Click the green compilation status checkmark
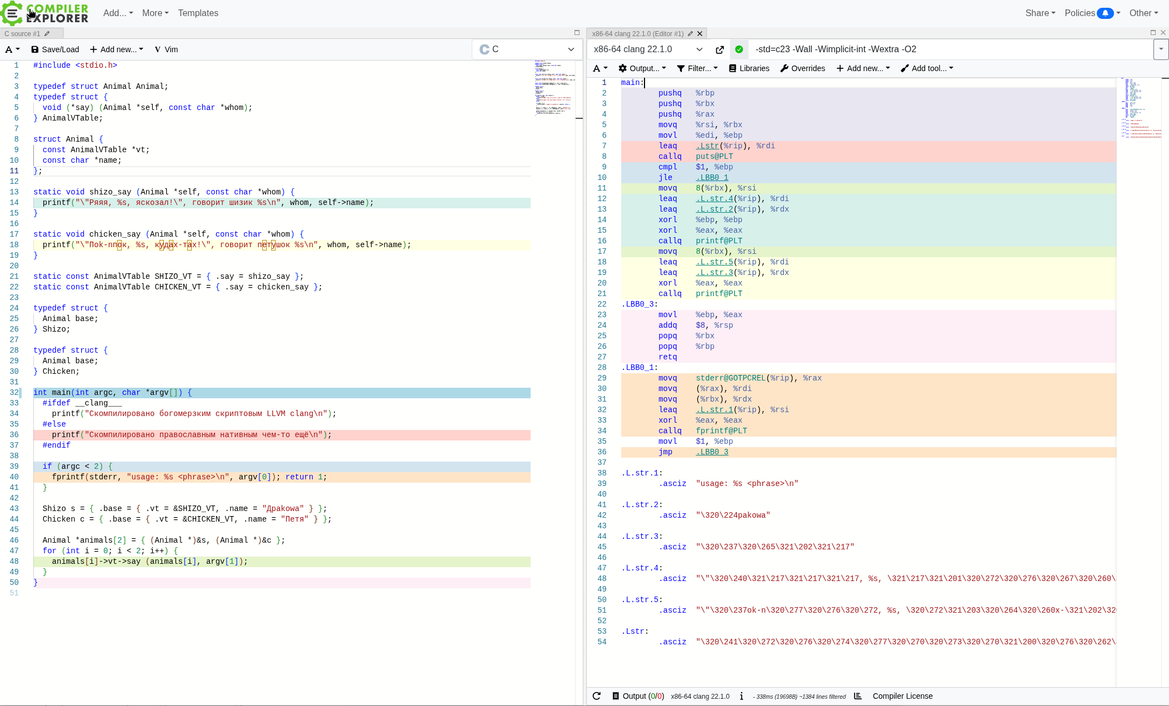 pos(739,49)
